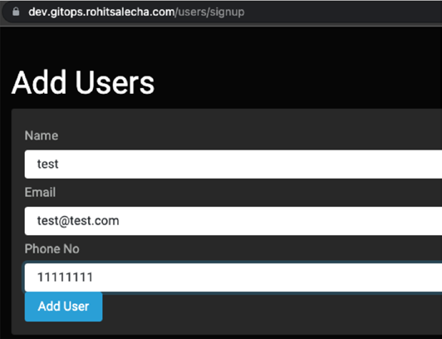442x339 pixels.
Task: Click the empty white space in the Email field
Action: (x=279, y=221)
